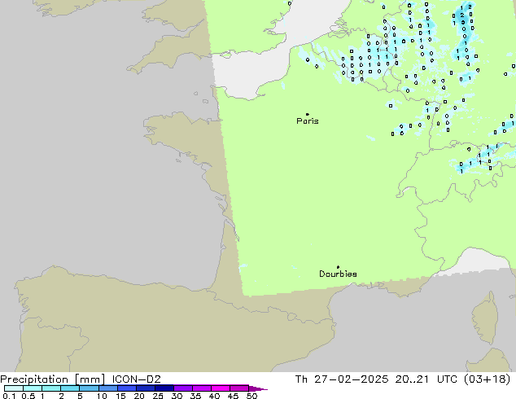The width and height of the screenshot is (516, 399).
Task: Click the 30 legend scale value
Action: click(177, 396)
